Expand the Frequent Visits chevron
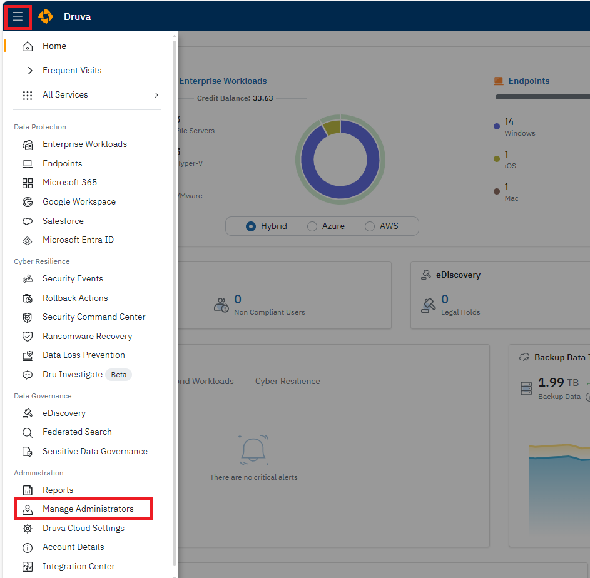Image resolution: width=590 pixels, height=578 pixels. (x=30, y=70)
